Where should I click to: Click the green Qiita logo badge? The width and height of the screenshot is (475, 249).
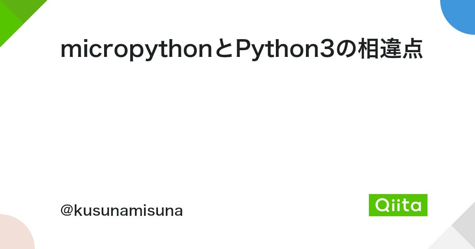point(398,205)
